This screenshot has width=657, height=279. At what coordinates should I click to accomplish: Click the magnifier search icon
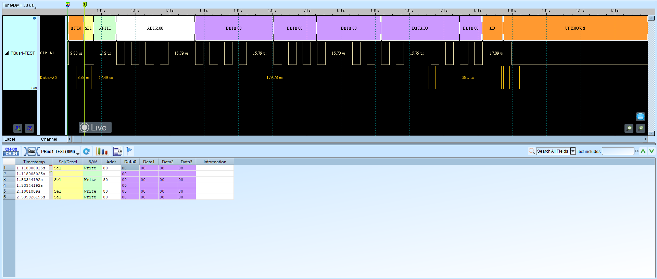(531, 151)
